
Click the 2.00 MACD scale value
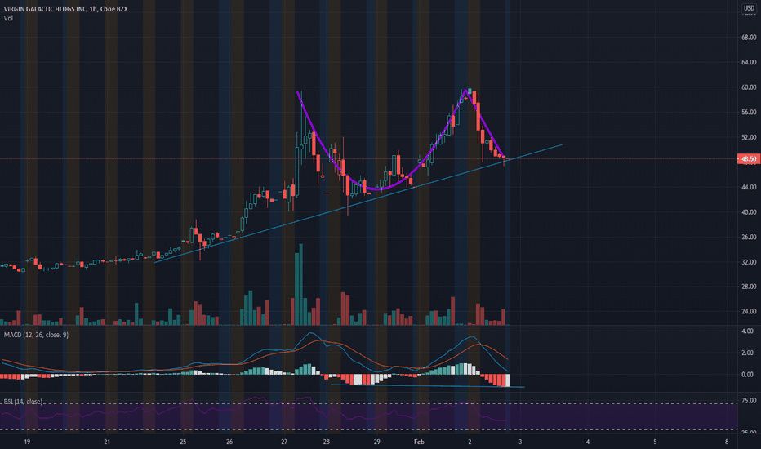(x=747, y=353)
